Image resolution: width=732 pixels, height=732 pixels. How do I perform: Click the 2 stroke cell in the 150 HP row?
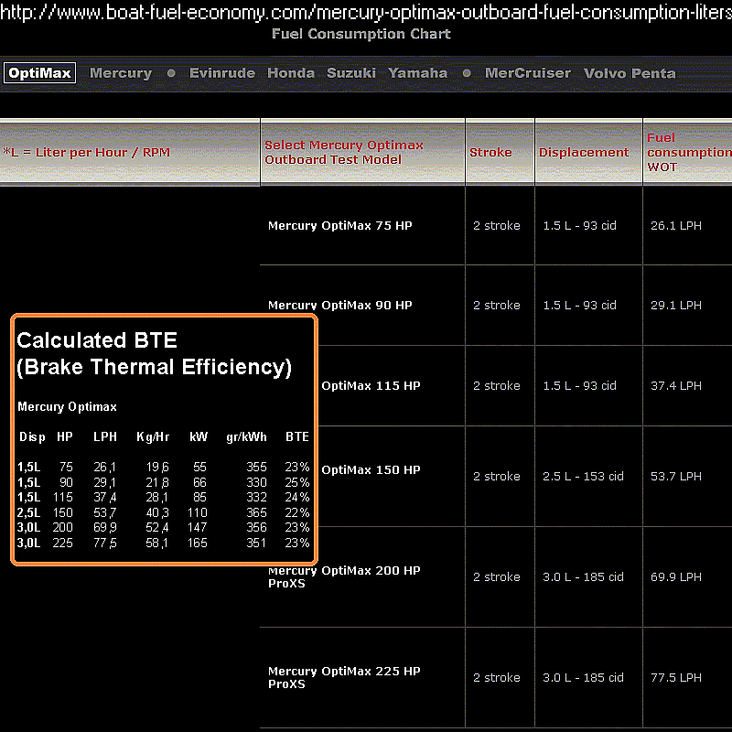[497, 476]
